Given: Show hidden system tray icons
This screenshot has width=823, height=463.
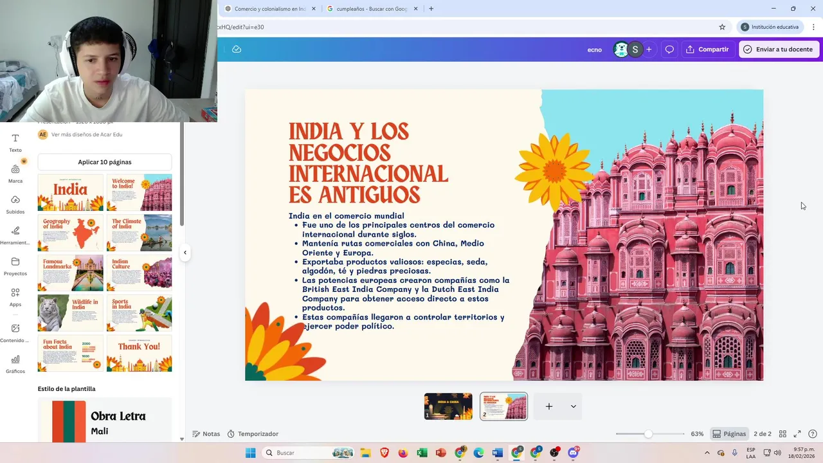Looking at the screenshot, I should tap(706, 453).
